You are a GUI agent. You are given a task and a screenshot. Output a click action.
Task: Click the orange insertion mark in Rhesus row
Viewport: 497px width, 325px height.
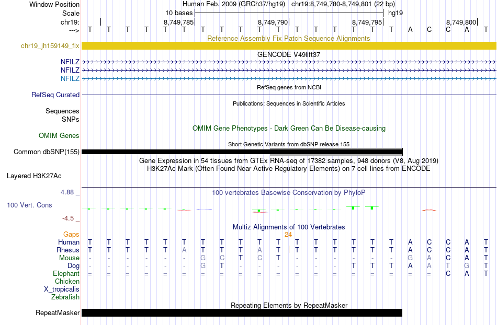point(289,249)
